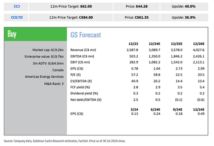
Task: Click the Price: $44.28 cell
Action: click(137, 6)
